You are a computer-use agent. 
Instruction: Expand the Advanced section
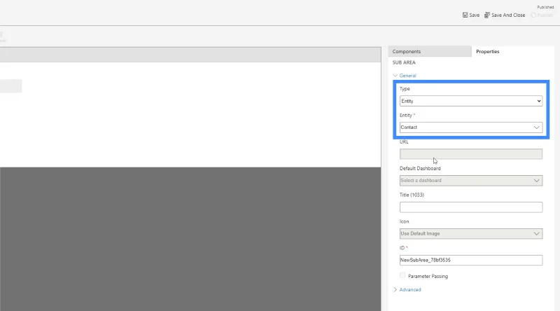tap(407, 289)
